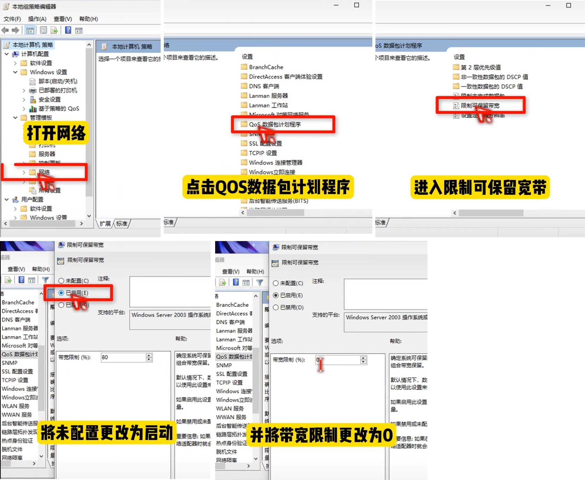The width and height of the screenshot is (585, 480).
Task: Click the script icon of 脚本(启动/关机)
Action: (33, 81)
